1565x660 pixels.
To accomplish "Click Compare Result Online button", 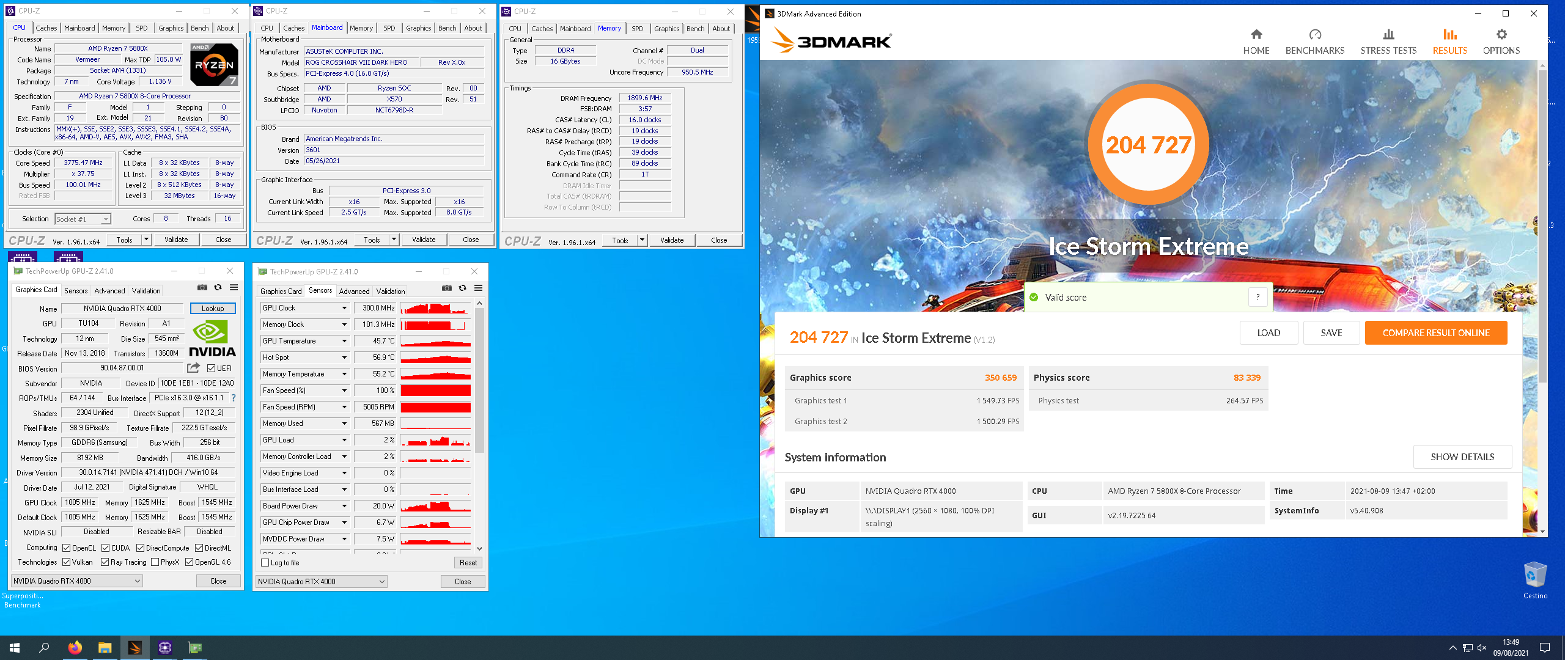I will (1436, 333).
